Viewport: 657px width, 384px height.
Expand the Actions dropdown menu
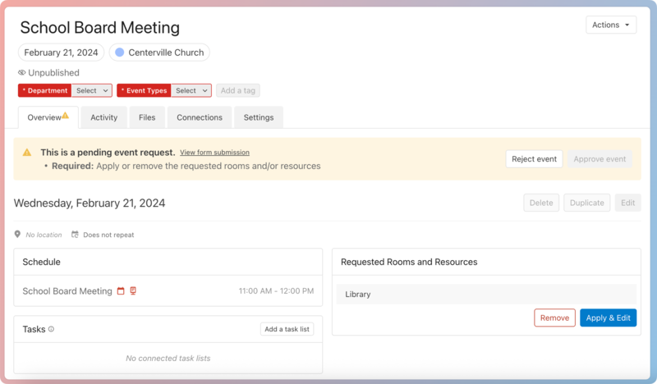pyautogui.click(x=611, y=25)
